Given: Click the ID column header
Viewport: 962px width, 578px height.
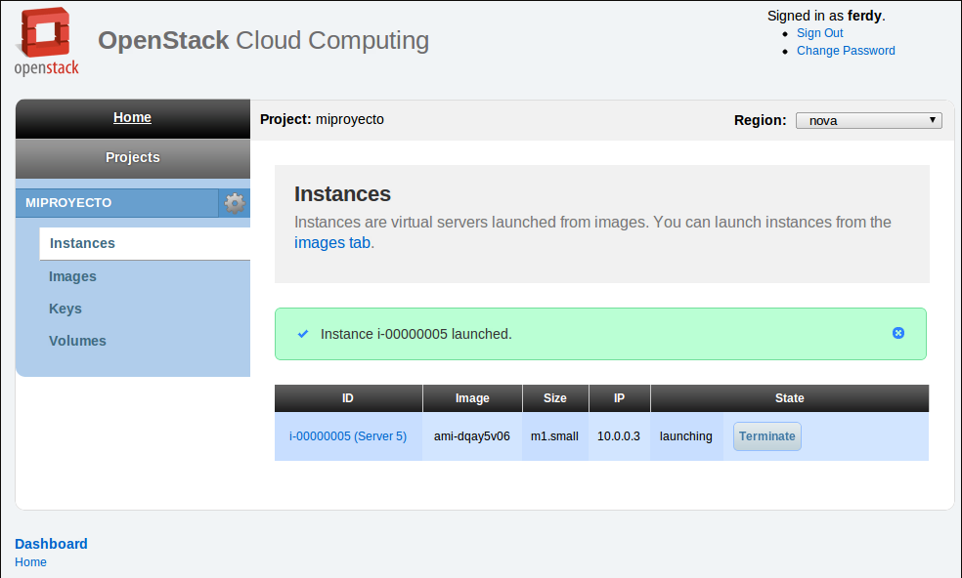Looking at the screenshot, I should click(348, 398).
